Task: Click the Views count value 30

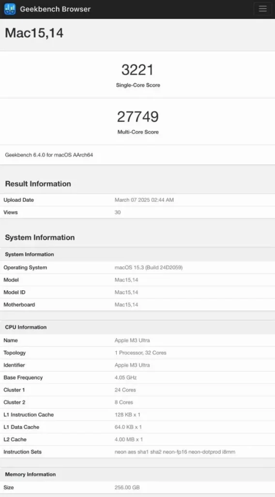Action: tap(118, 213)
